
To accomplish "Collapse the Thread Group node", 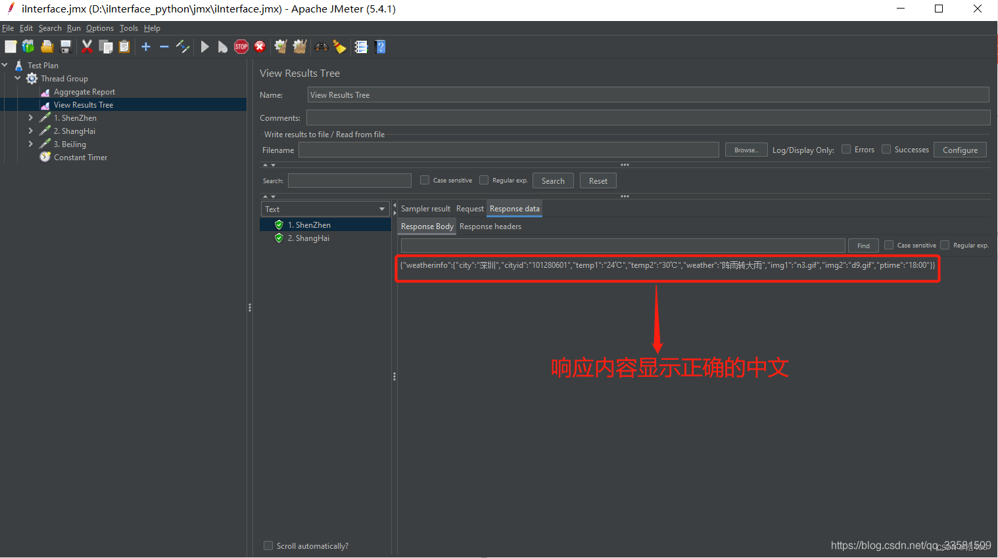I will tap(18, 78).
